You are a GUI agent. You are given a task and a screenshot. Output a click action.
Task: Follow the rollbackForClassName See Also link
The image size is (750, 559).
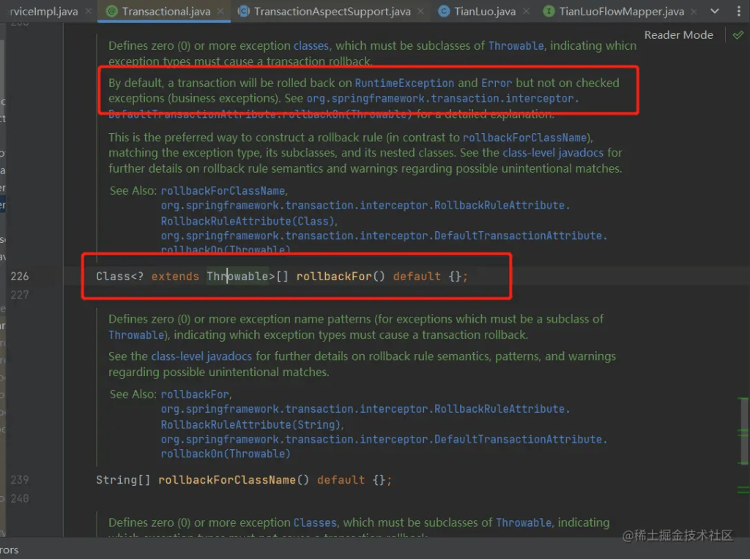click(x=222, y=191)
